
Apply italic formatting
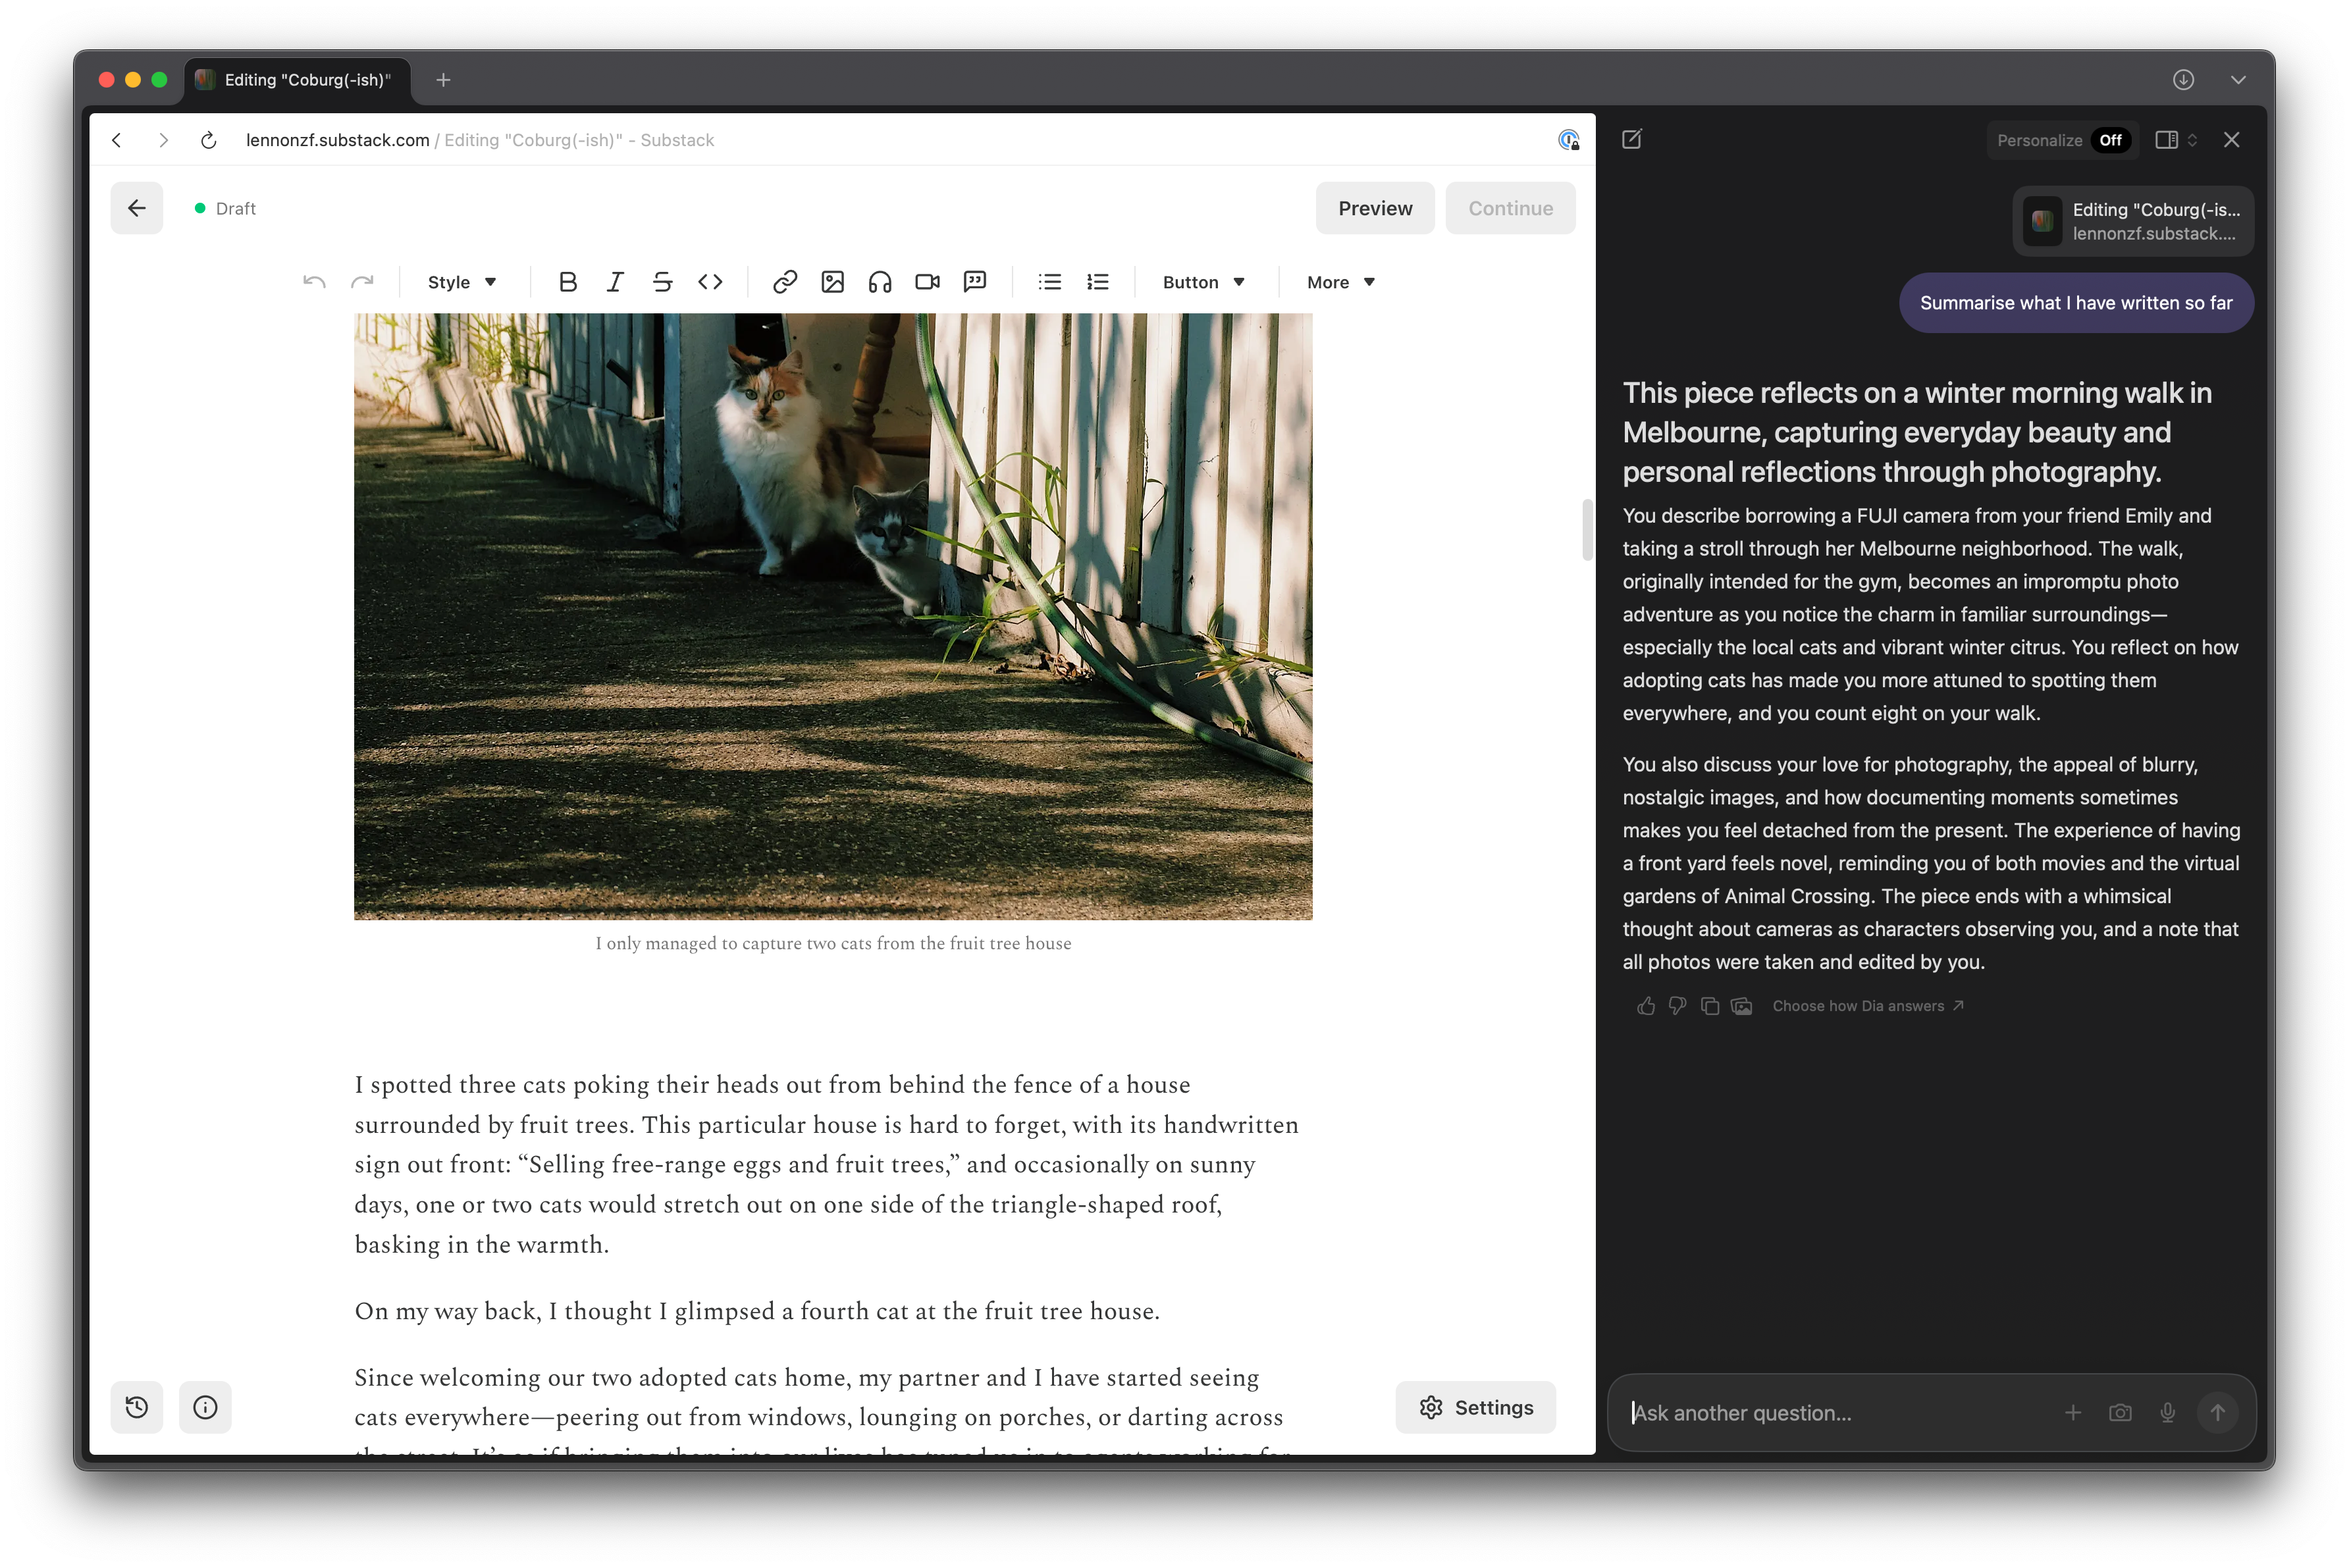(615, 282)
